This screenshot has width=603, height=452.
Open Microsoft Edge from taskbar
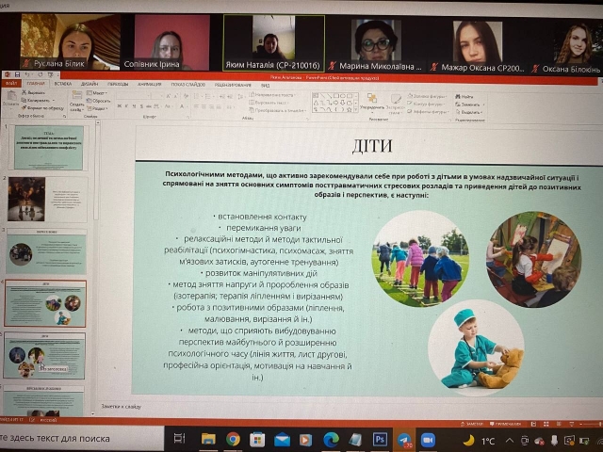click(331, 439)
